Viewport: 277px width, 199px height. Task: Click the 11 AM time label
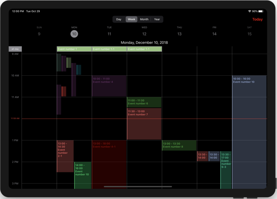(15, 97)
